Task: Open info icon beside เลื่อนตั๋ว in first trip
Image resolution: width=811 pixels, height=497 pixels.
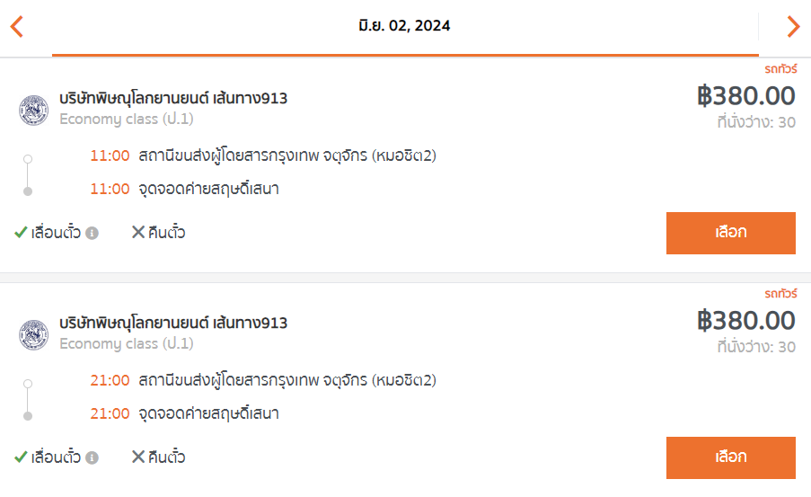Action: (x=93, y=234)
